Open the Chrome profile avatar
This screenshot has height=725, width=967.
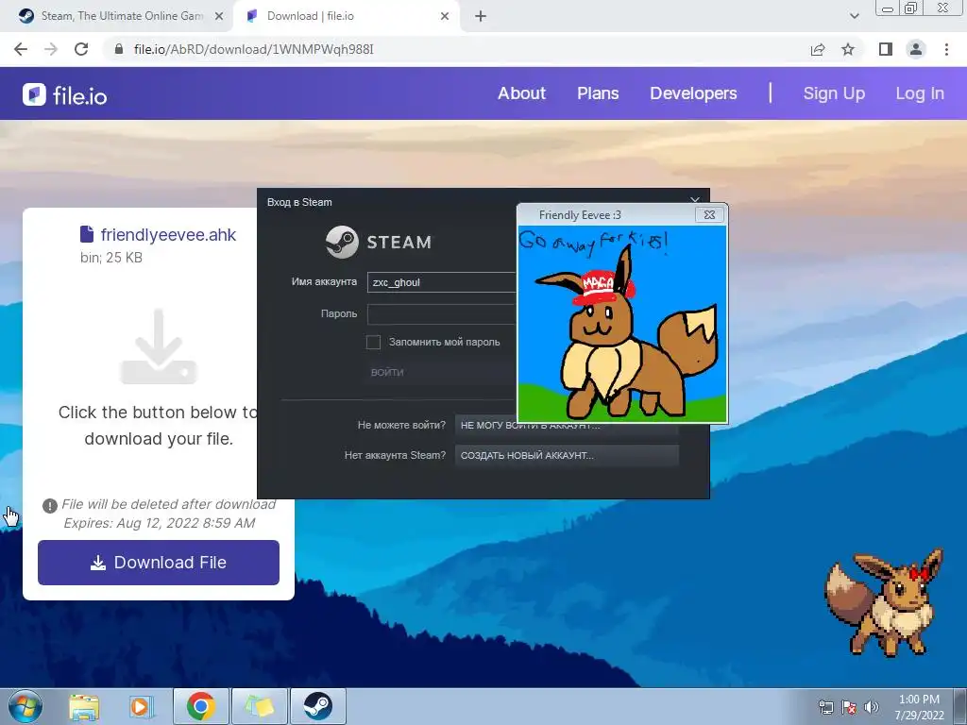916,49
